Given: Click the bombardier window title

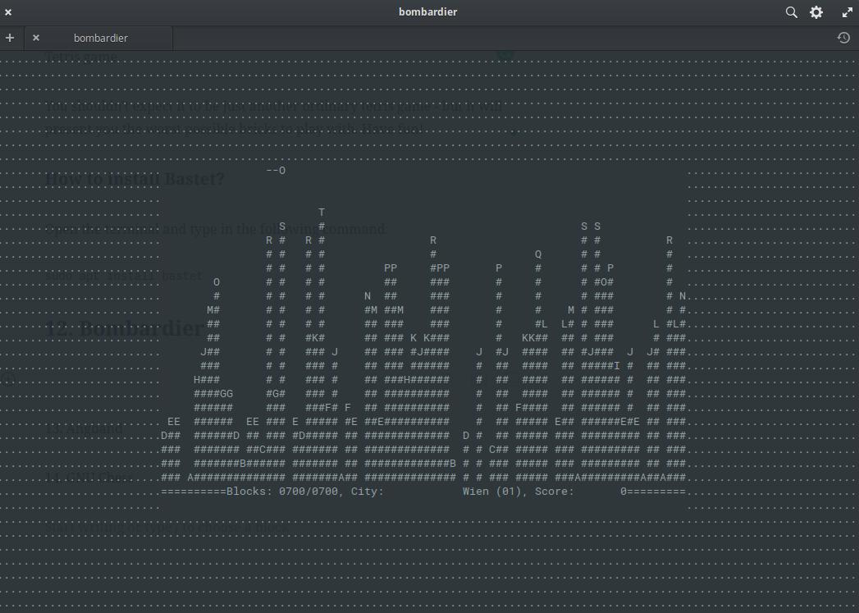Looking at the screenshot, I should click(427, 11).
